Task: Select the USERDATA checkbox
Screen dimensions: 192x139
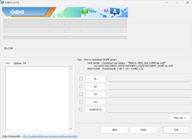Action: (81, 109)
